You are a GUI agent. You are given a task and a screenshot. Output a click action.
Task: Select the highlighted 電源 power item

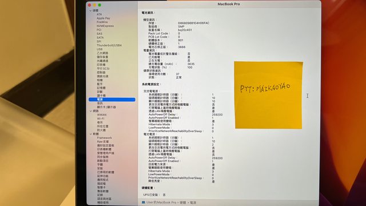(112, 100)
